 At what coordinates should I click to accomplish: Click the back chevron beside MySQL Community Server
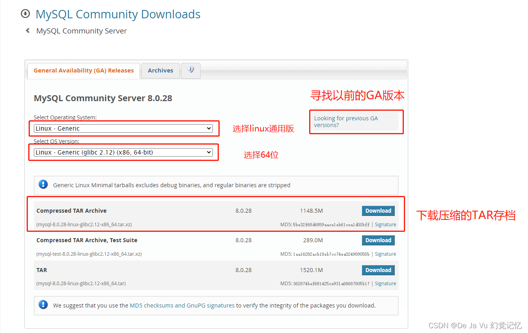27,31
